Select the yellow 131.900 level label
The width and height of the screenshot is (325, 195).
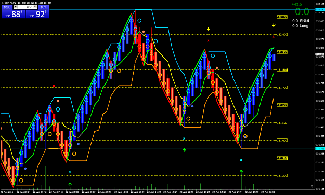pos(282,52)
